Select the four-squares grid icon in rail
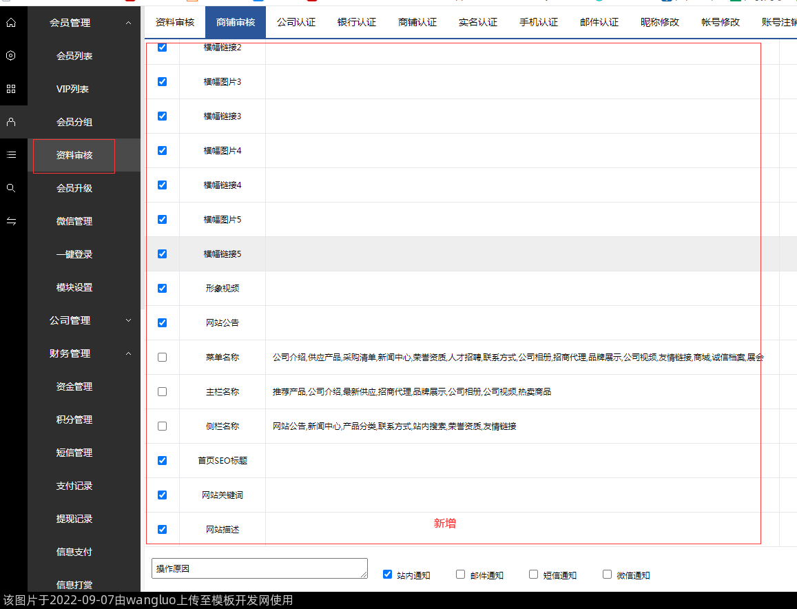 [11, 89]
